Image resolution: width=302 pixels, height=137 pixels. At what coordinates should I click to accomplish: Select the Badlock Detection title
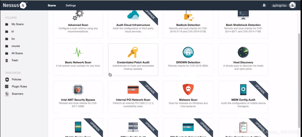(188, 25)
